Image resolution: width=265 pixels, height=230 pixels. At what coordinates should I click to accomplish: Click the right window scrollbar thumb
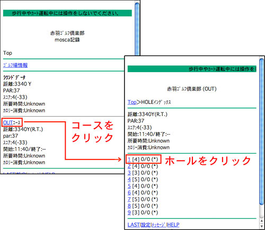tap(262, 131)
